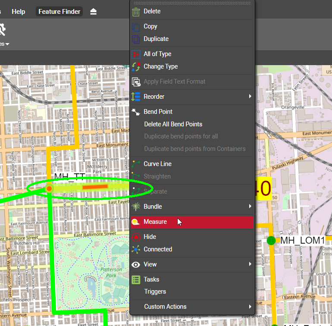The image size is (332, 326).
Task: Click the Curve Line icon
Action: tap(136, 164)
